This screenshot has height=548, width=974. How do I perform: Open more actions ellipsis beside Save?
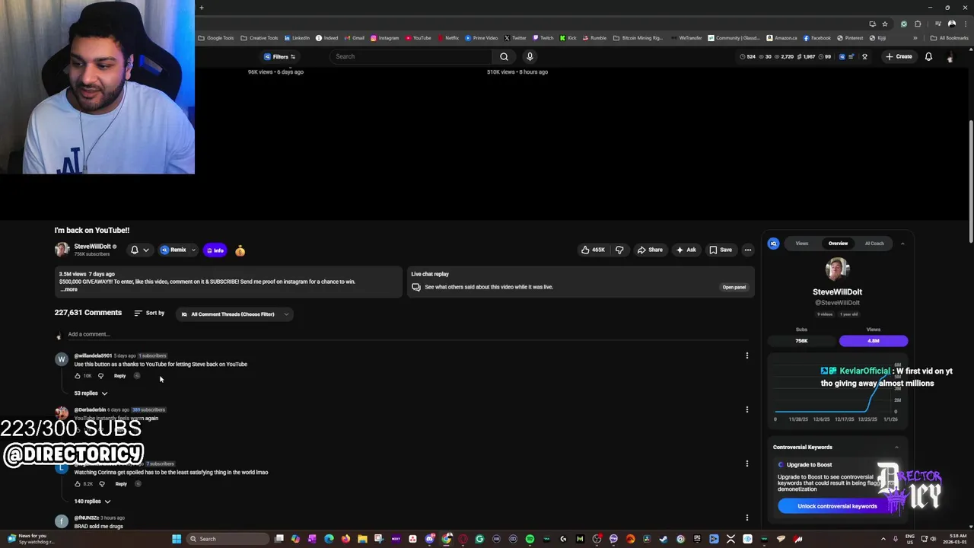(748, 250)
